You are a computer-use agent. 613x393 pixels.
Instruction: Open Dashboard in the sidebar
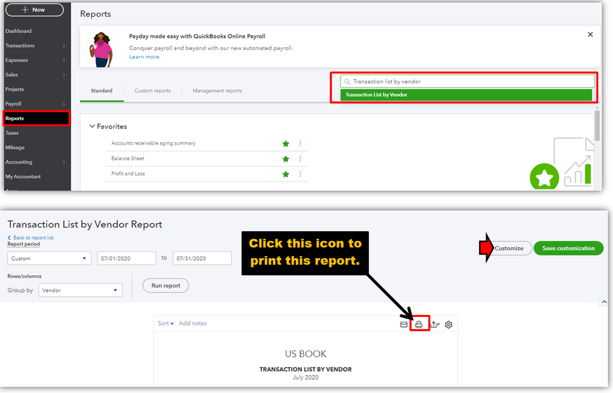(x=18, y=31)
